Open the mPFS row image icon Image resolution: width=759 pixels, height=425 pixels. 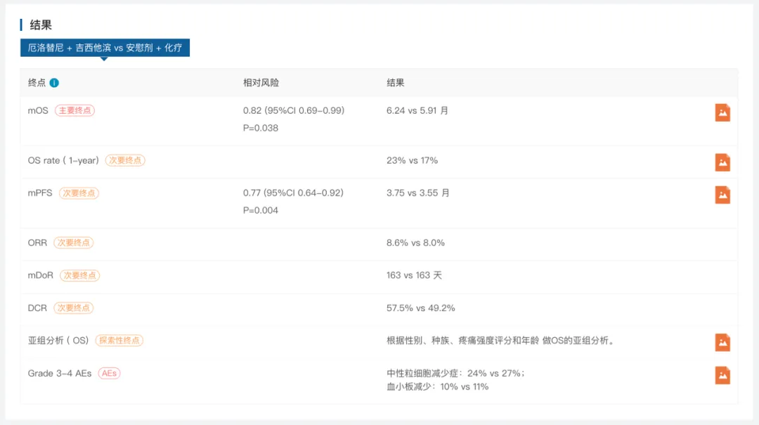(x=722, y=195)
